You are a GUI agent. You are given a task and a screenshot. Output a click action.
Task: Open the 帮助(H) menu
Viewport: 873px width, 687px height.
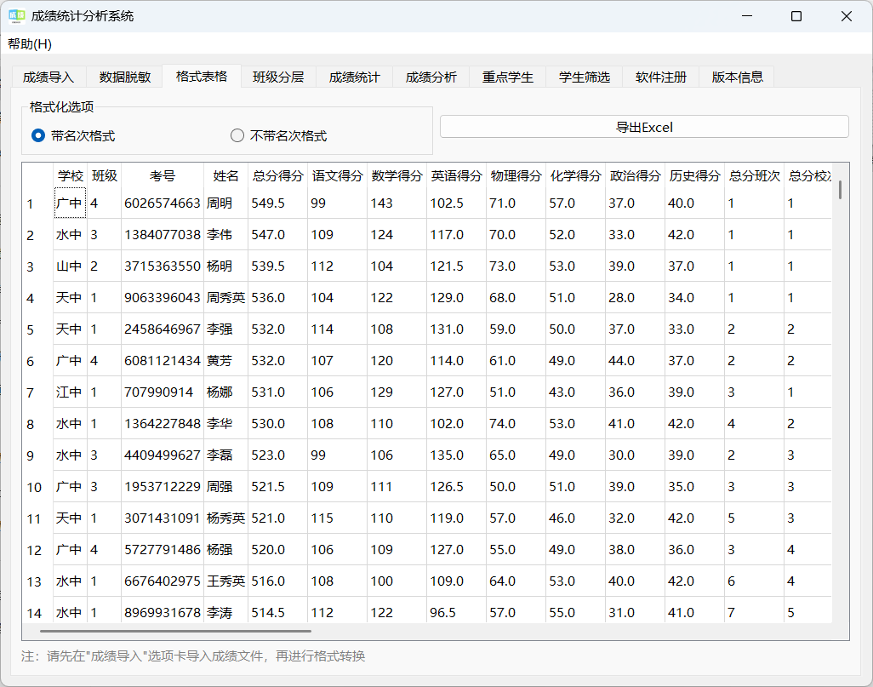28,44
